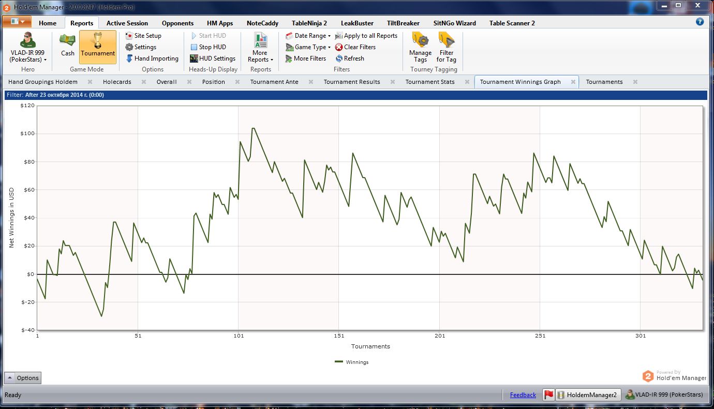Switch to the Holecards report tab

click(x=117, y=82)
